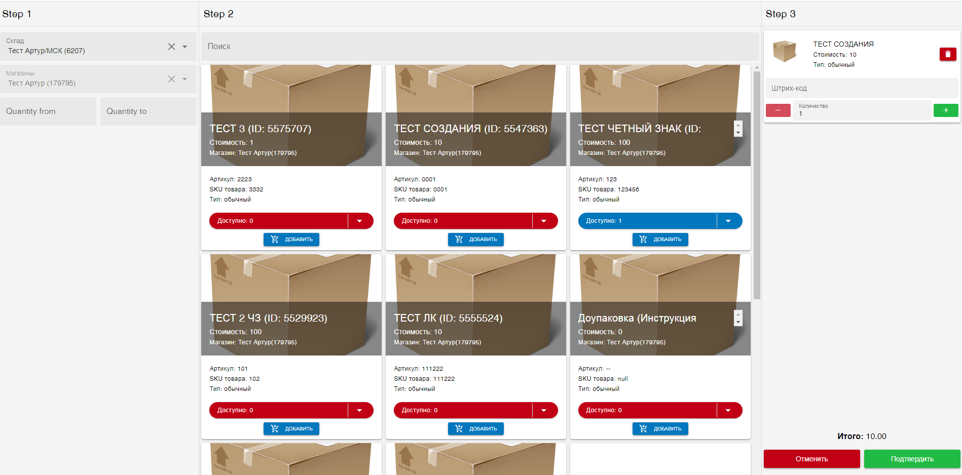Expand availability arrow for ТЕСТ 2 ЧЗ
The height and width of the screenshot is (475, 962).
point(360,410)
